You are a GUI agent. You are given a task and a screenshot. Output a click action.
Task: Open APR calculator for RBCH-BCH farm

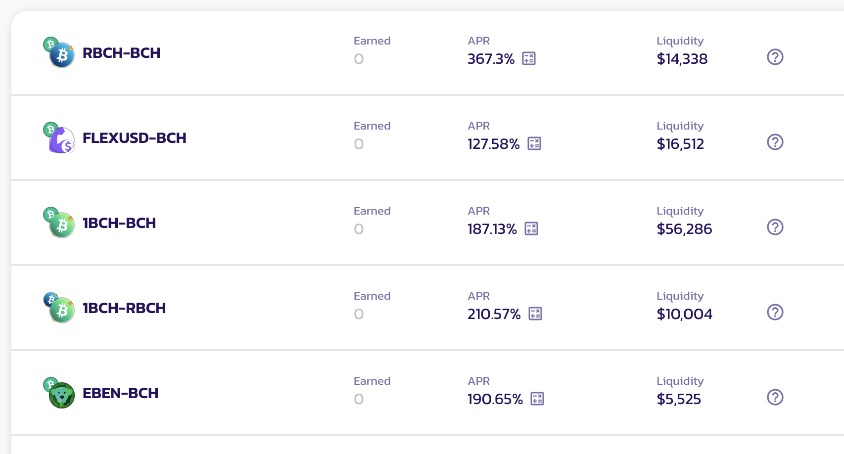tap(529, 59)
